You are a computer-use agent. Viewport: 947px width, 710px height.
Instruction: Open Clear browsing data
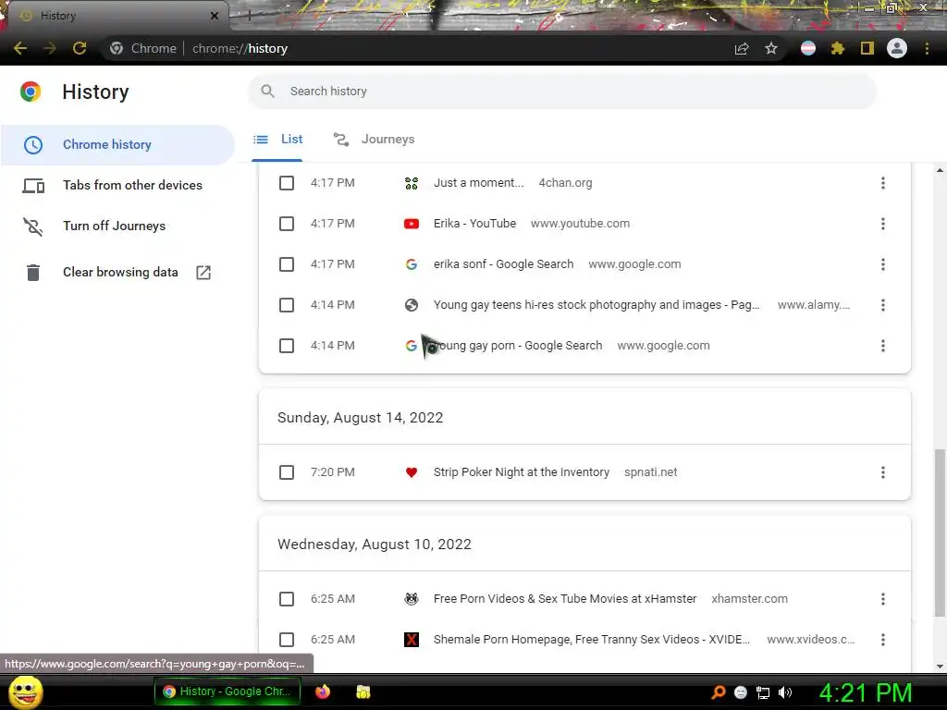[x=117, y=273]
